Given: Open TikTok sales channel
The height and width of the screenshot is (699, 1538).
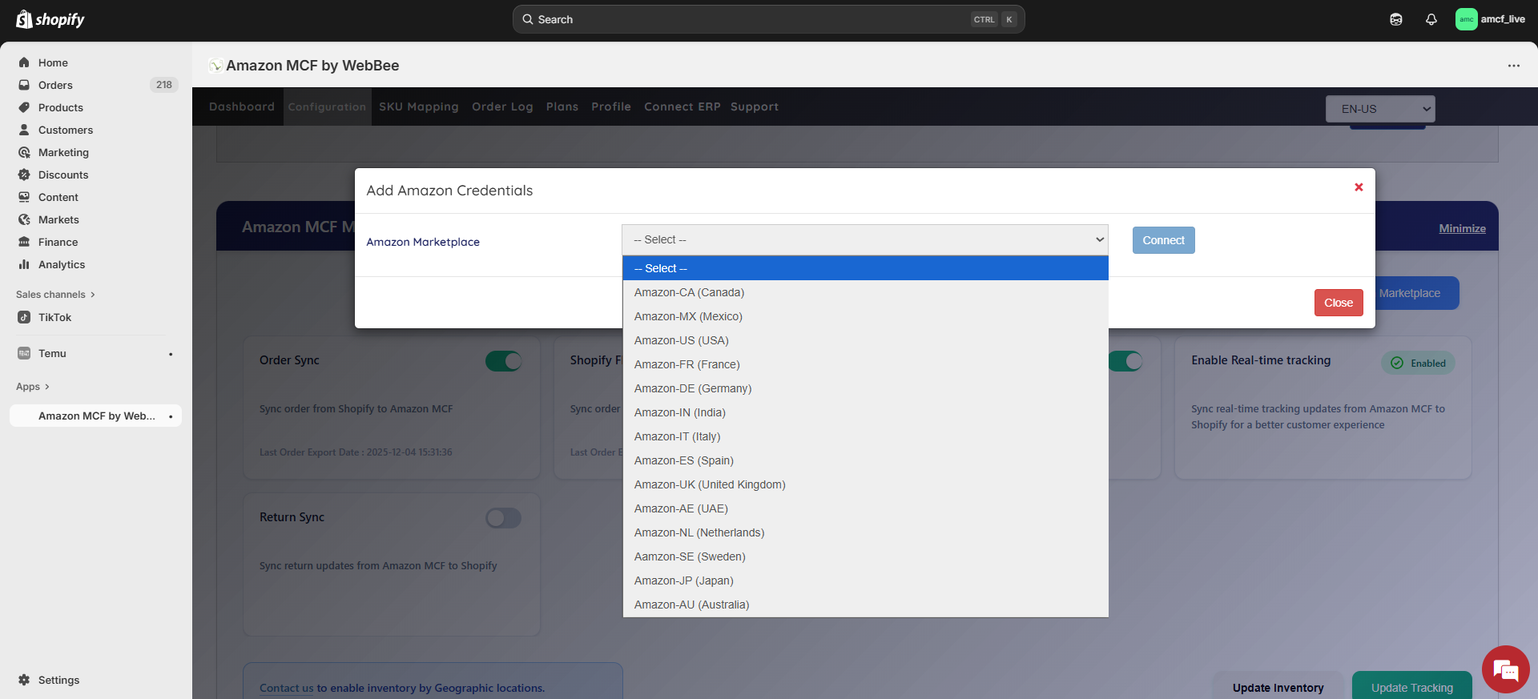Looking at the screenshot, I should point(54,317).
